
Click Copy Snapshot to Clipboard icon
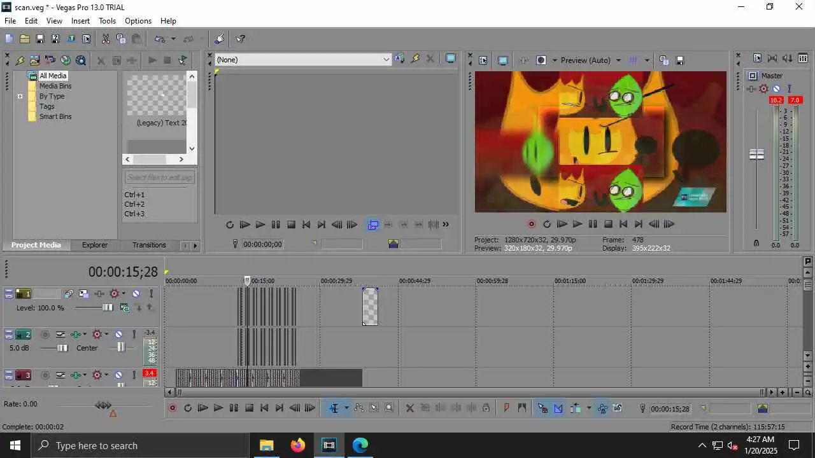click(664, 60)
